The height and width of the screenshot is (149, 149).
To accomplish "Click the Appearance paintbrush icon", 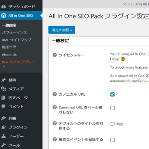I will (3, 118).
